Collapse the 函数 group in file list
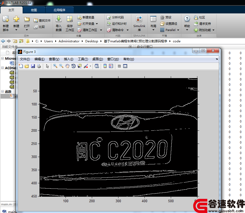Image resolution: width=245 pixels, height=213 pixels. [3, 91]
